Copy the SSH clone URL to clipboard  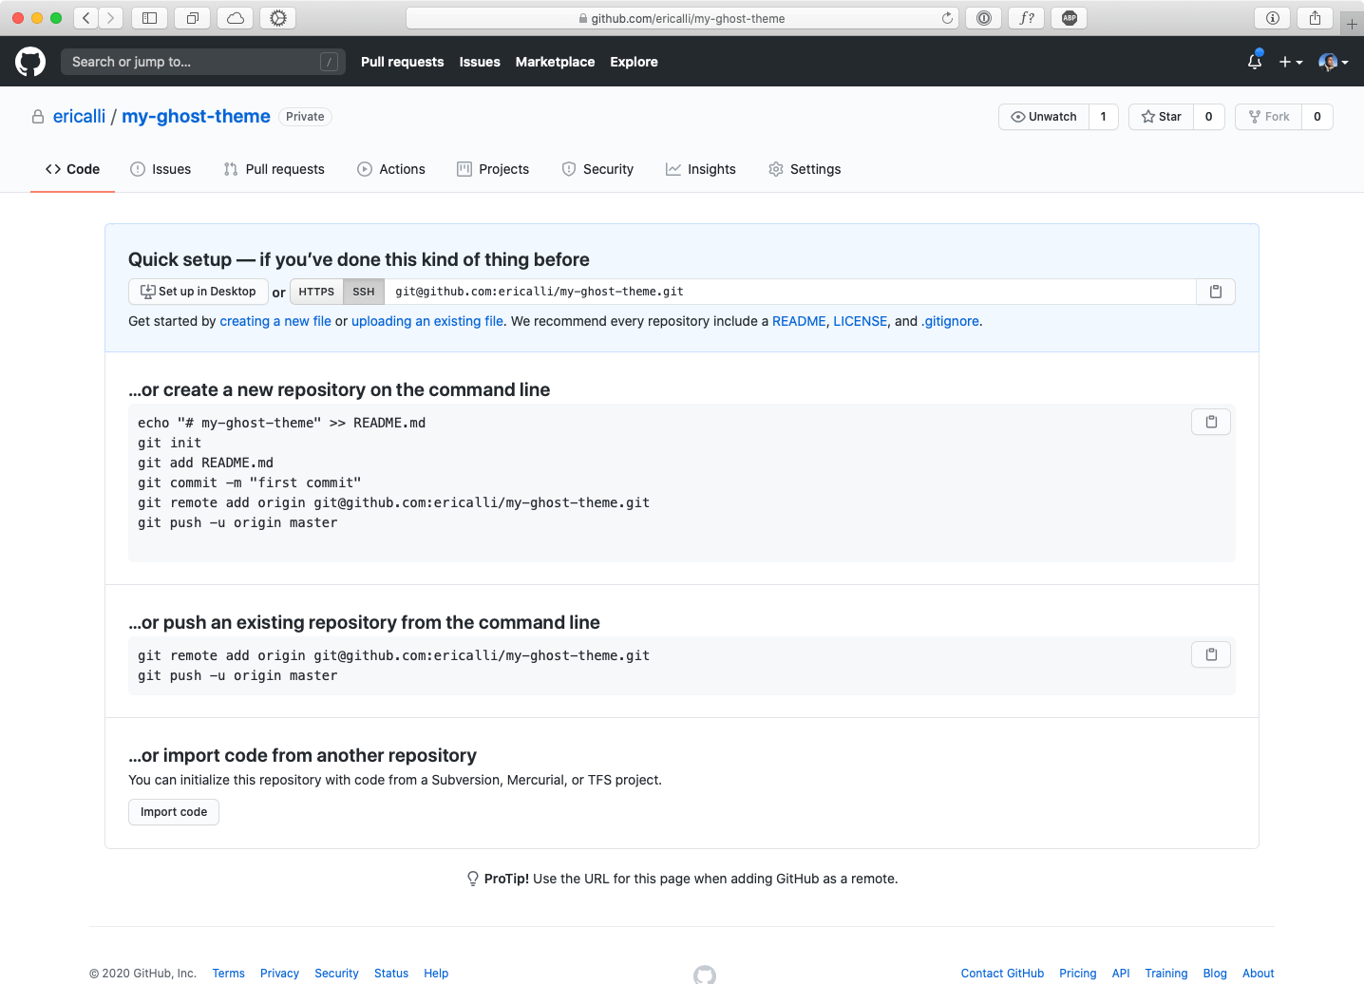tap(1215, 292)
